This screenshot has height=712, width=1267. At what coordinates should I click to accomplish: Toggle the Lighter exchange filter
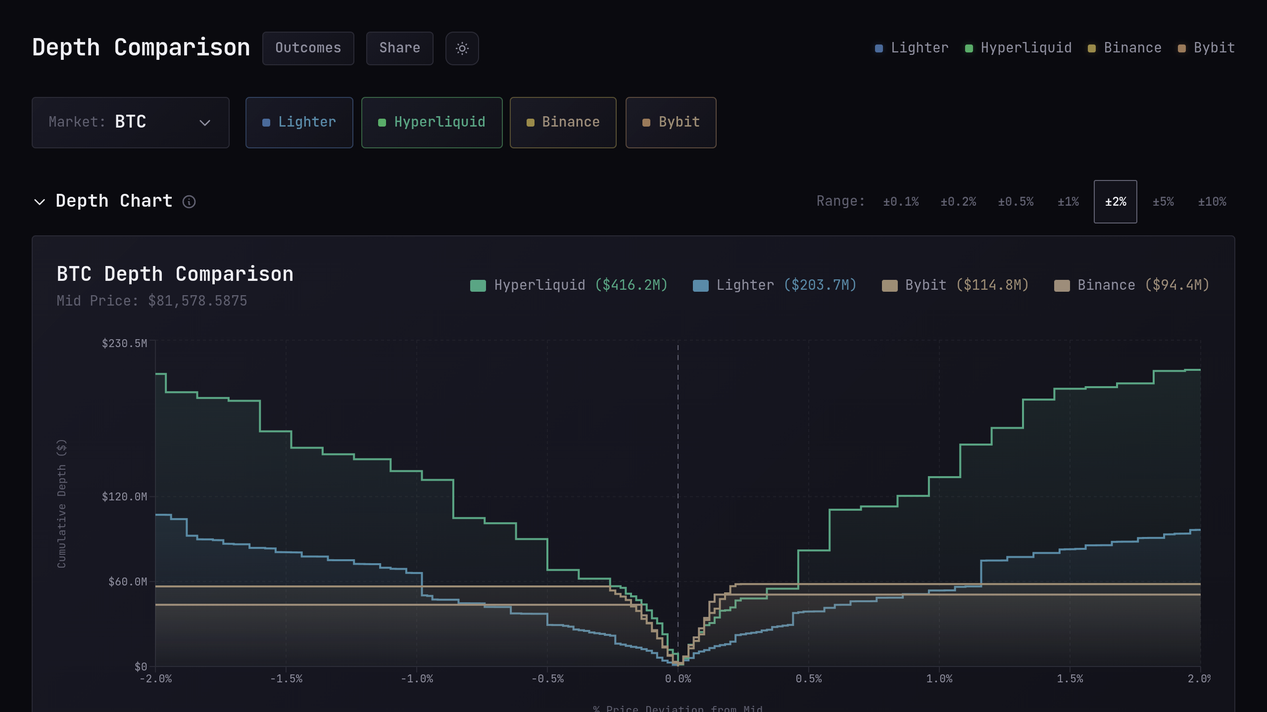click(299, 123)
